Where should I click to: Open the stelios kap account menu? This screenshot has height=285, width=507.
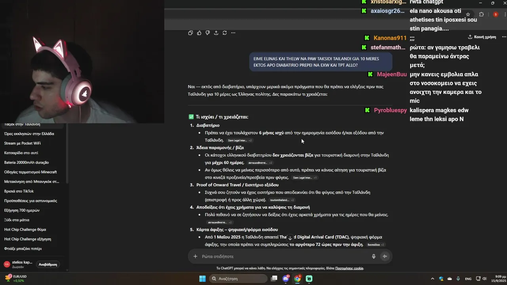[18, 264]
